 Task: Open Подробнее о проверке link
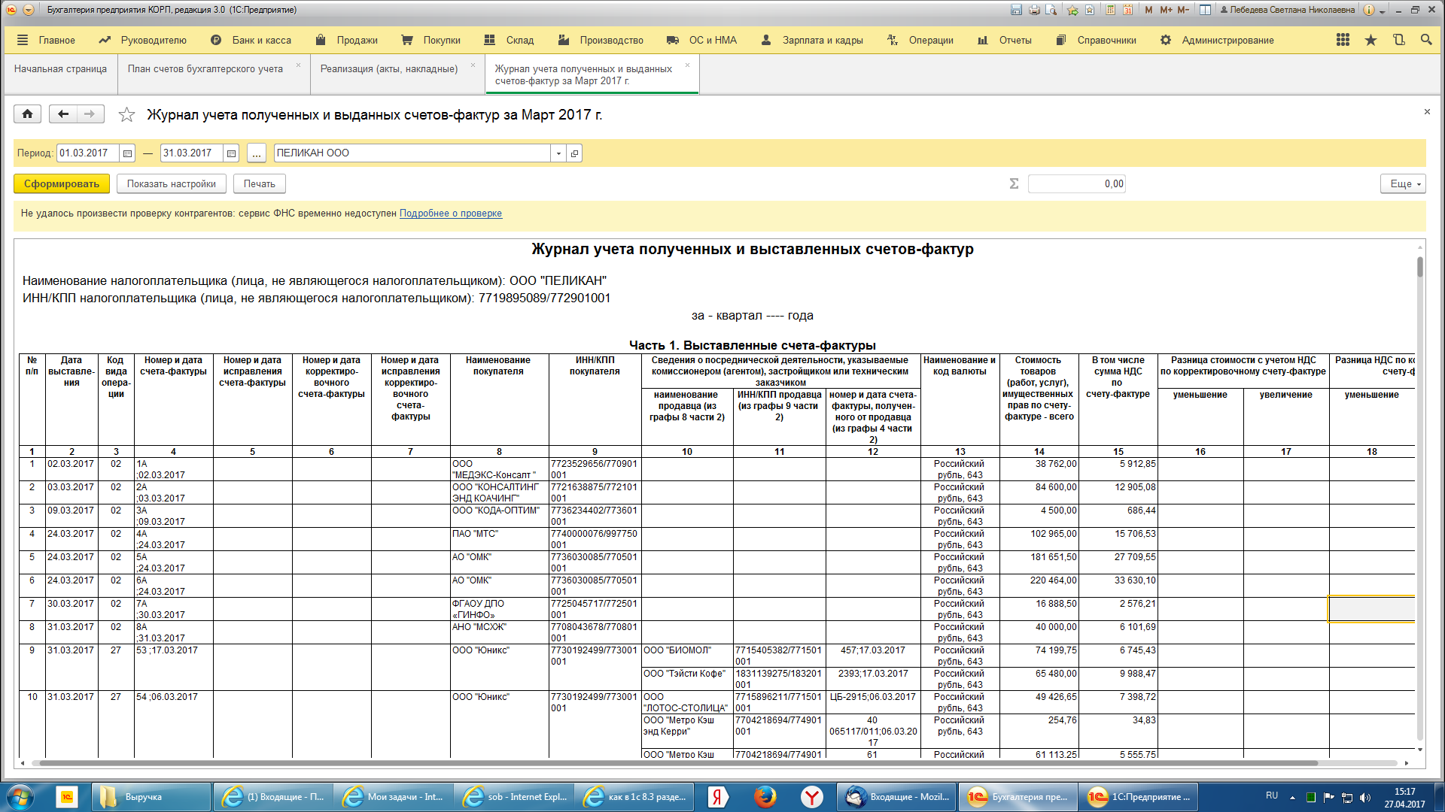450,213
